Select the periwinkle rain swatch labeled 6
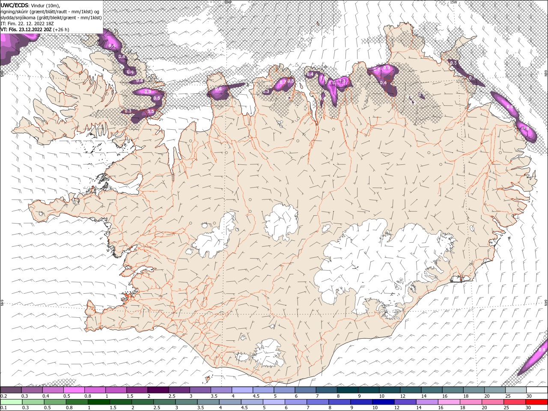 [295, 402]
